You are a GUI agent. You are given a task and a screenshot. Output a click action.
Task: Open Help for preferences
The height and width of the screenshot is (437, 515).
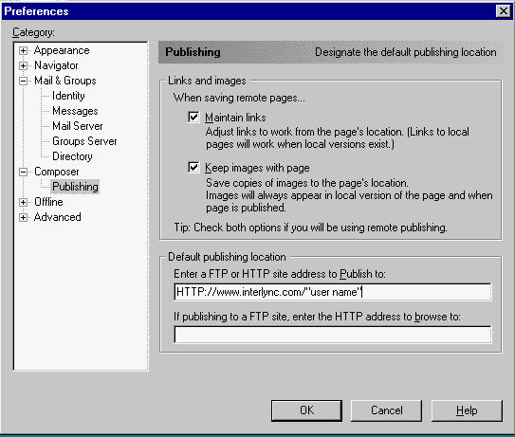(467, 410)
